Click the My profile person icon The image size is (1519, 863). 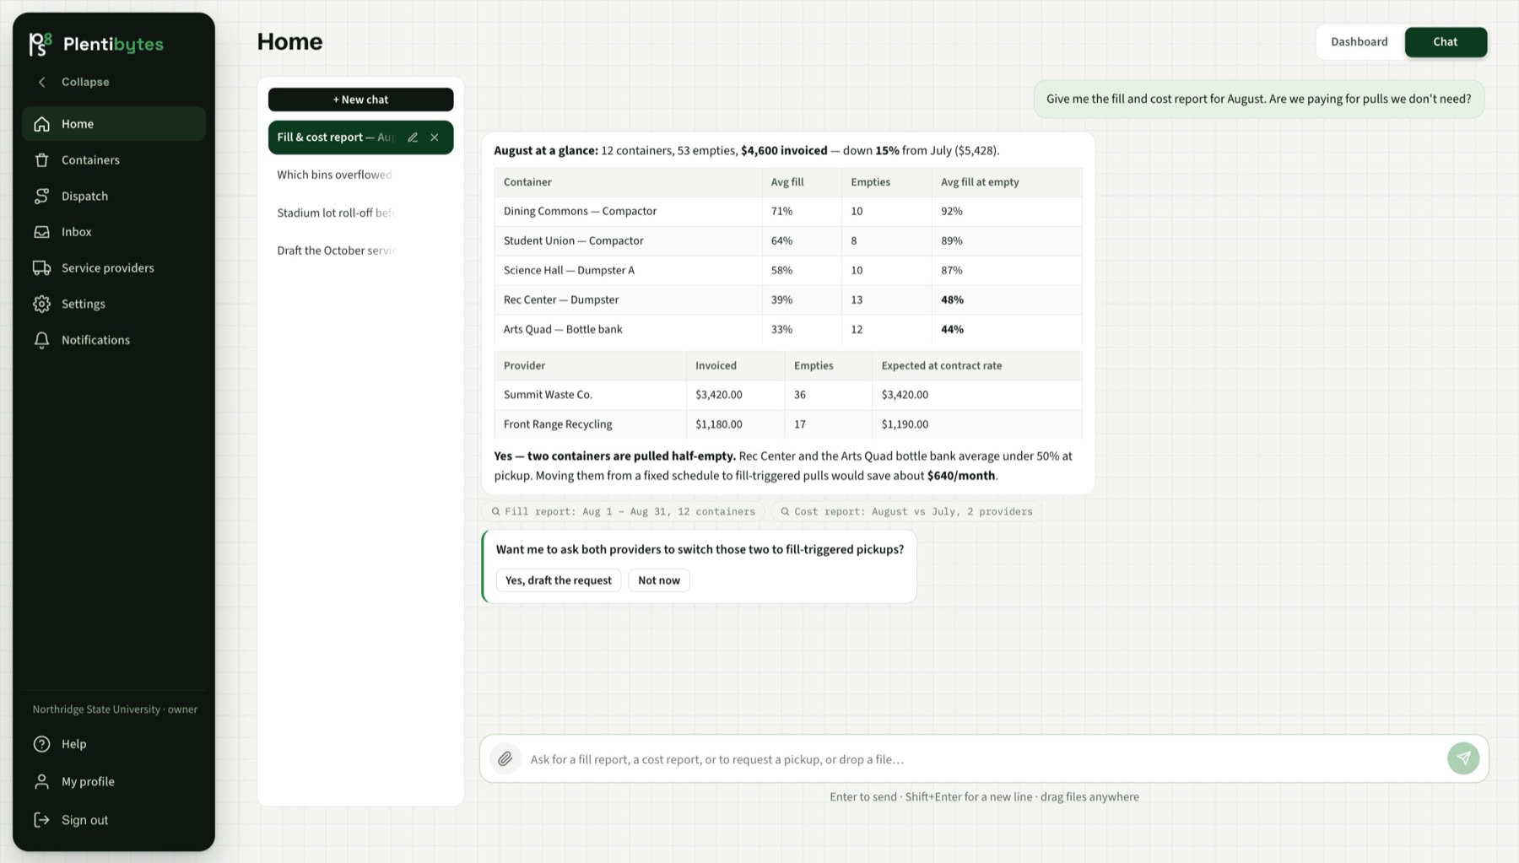coord(41,782)
